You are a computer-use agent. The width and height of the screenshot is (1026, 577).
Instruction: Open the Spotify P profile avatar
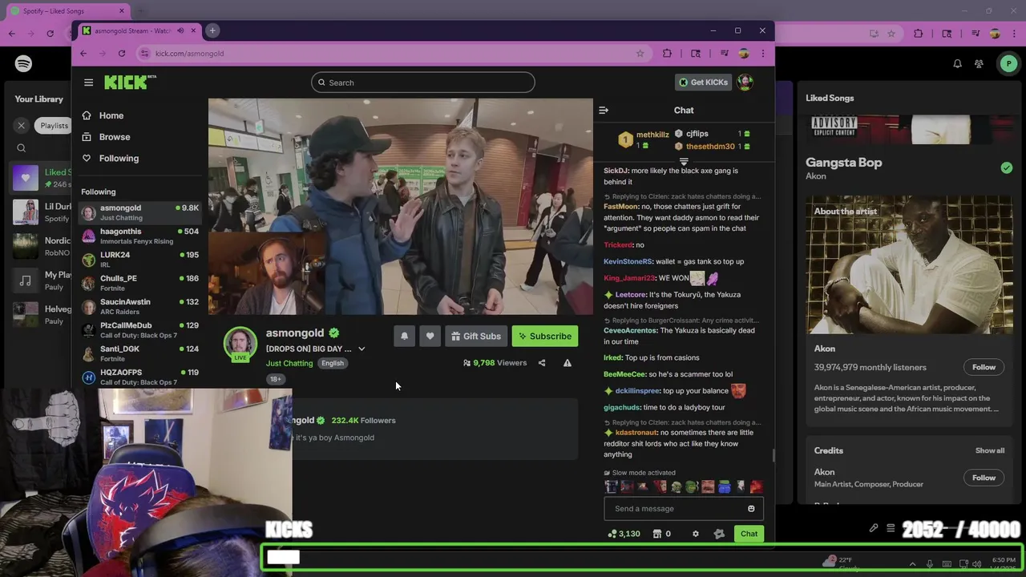point(1008,64)
